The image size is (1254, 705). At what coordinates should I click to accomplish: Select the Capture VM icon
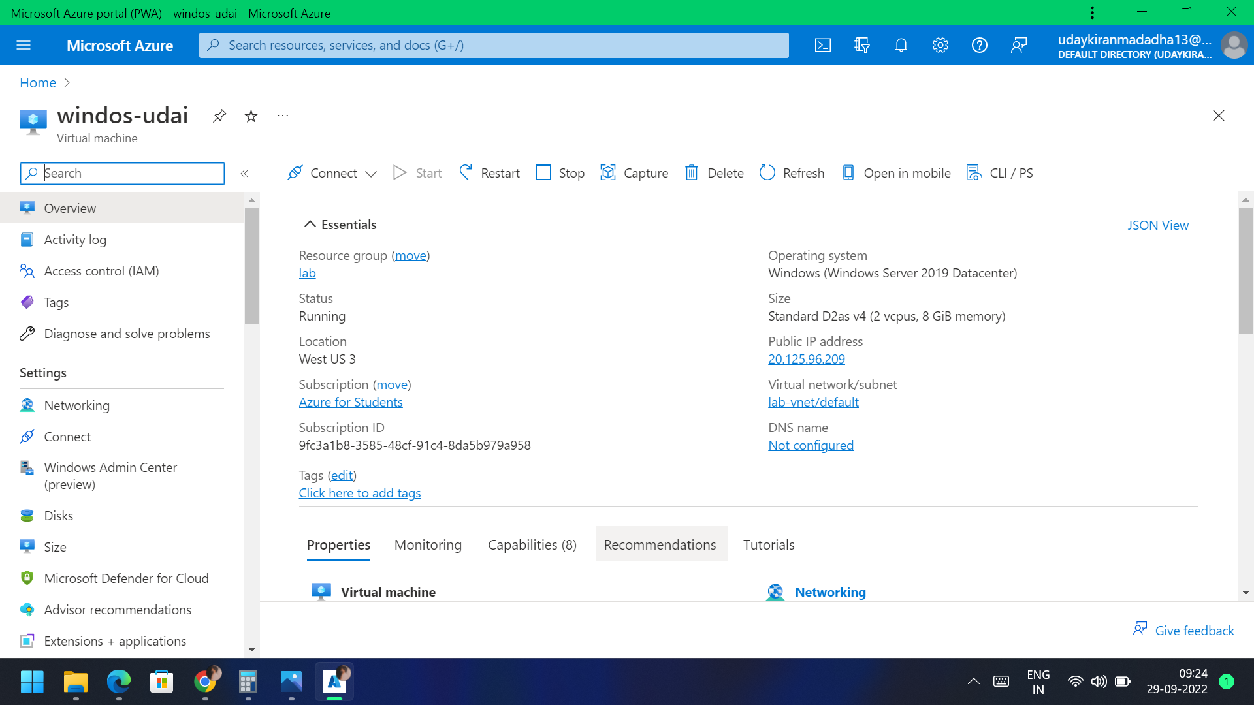[634, 172]
